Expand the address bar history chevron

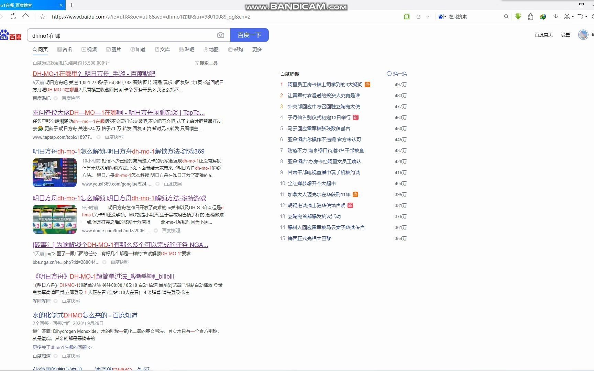click(x=428, y=16)
